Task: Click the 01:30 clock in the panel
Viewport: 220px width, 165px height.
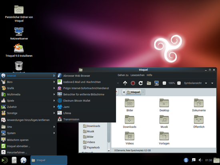Action: tap(208, 160)
